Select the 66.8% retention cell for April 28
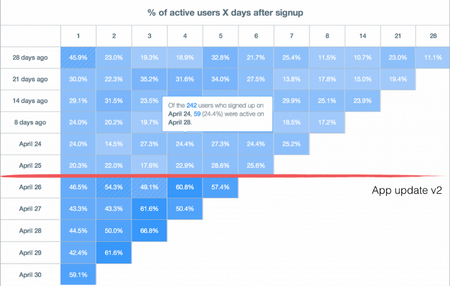The image size is (450, 286). [x=149, y=230]
